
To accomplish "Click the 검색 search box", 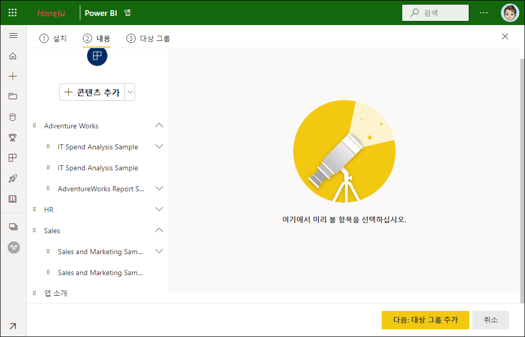I will click(x=435, y=13).
